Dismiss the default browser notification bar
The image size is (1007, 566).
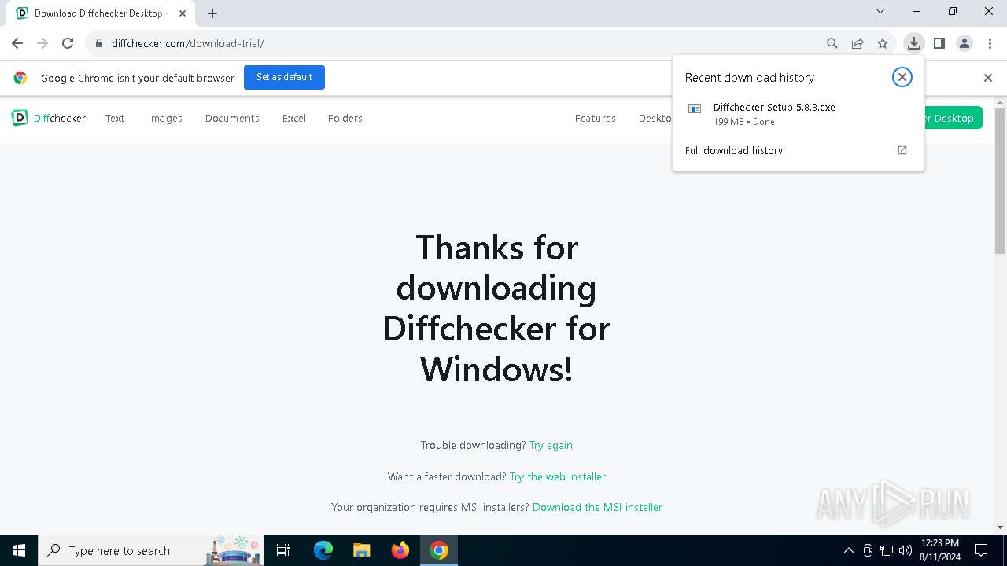click(x=988, y=78)
